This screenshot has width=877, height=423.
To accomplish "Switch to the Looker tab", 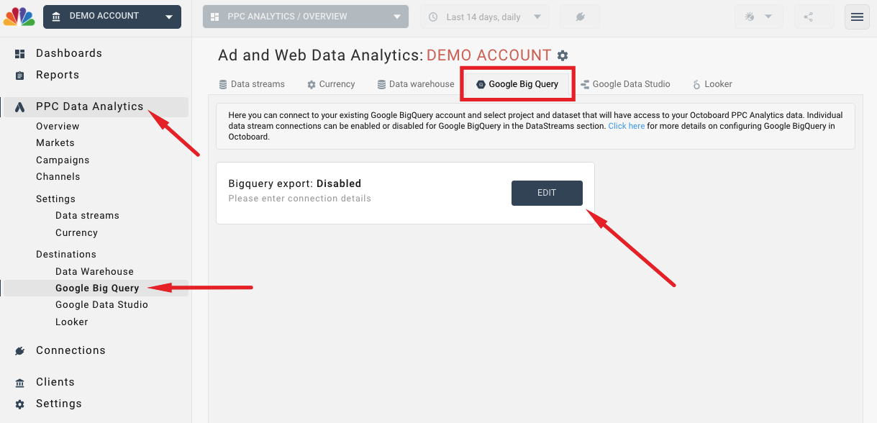I will tap(712, 84).
